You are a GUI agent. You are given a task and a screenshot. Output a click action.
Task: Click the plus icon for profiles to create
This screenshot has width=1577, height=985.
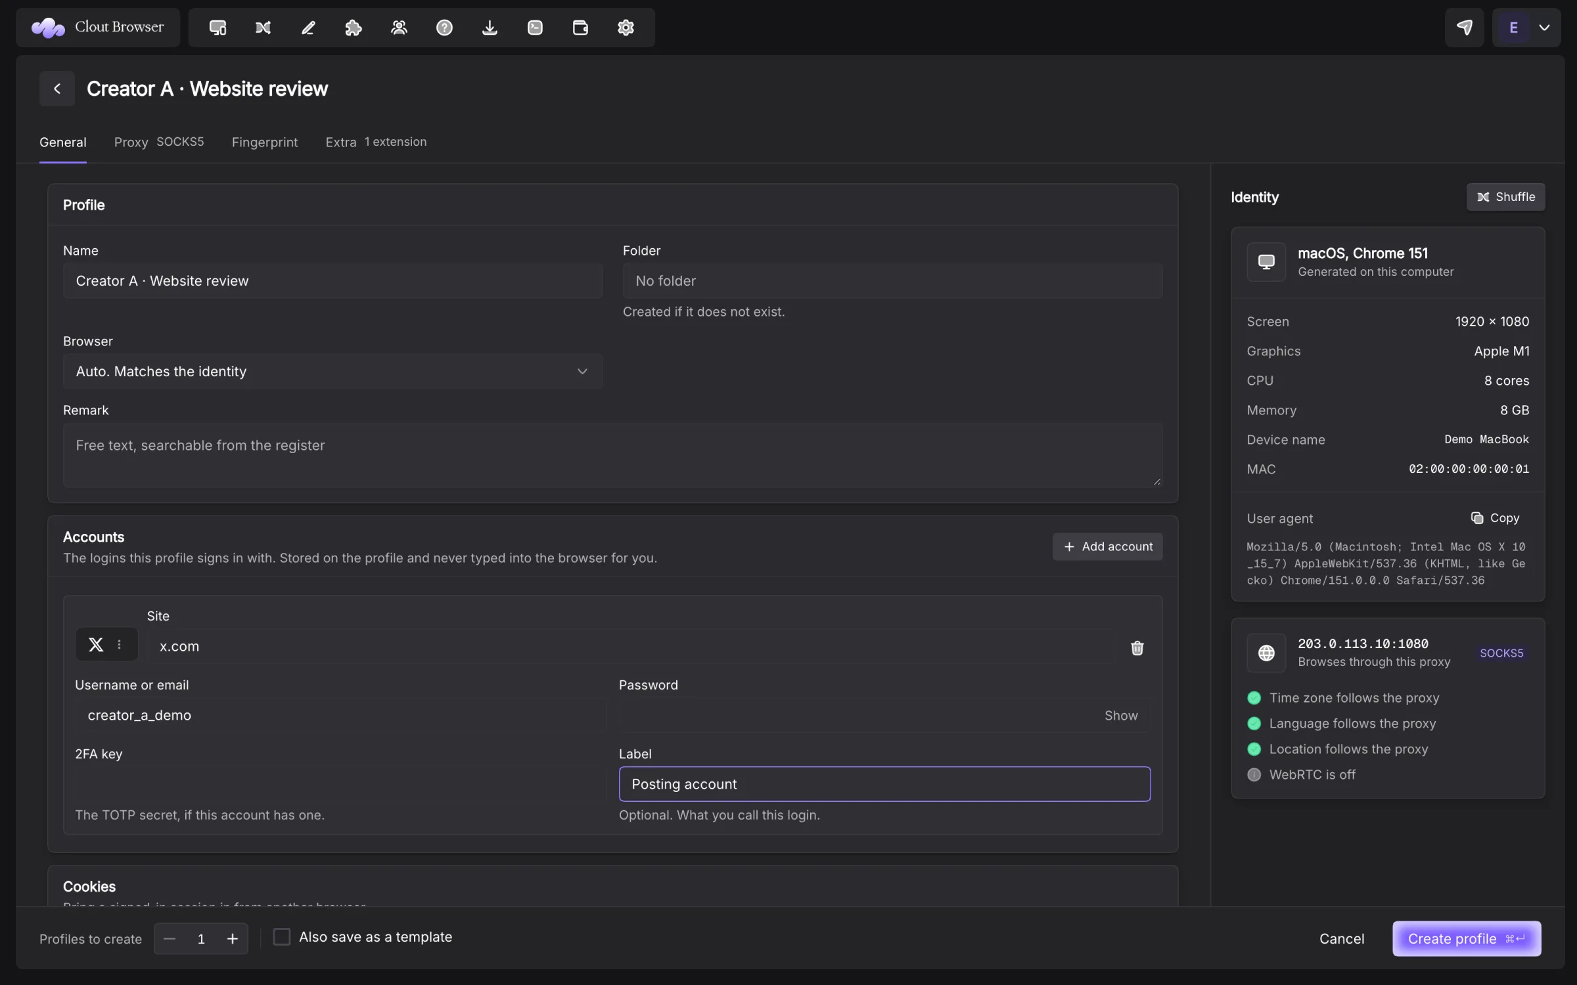click(x=233, y=938)
